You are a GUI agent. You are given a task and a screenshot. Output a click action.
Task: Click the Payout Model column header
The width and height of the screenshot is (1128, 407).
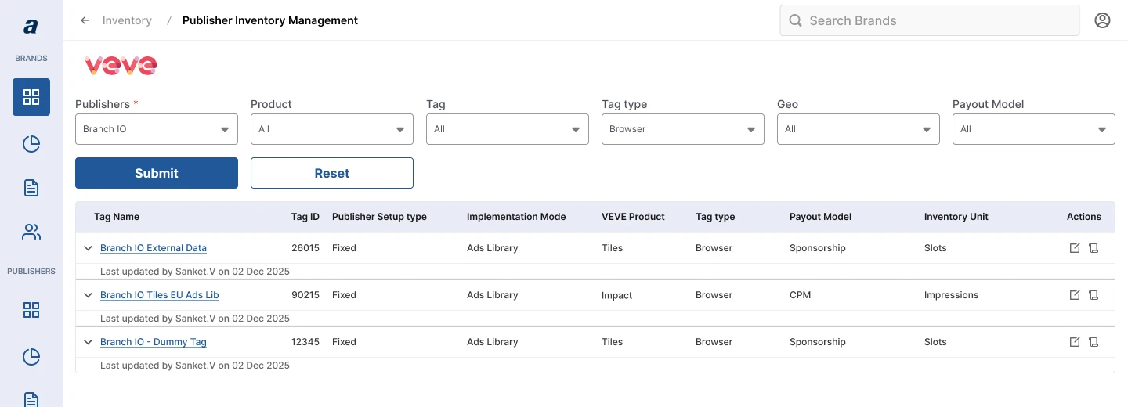point(820,217)
